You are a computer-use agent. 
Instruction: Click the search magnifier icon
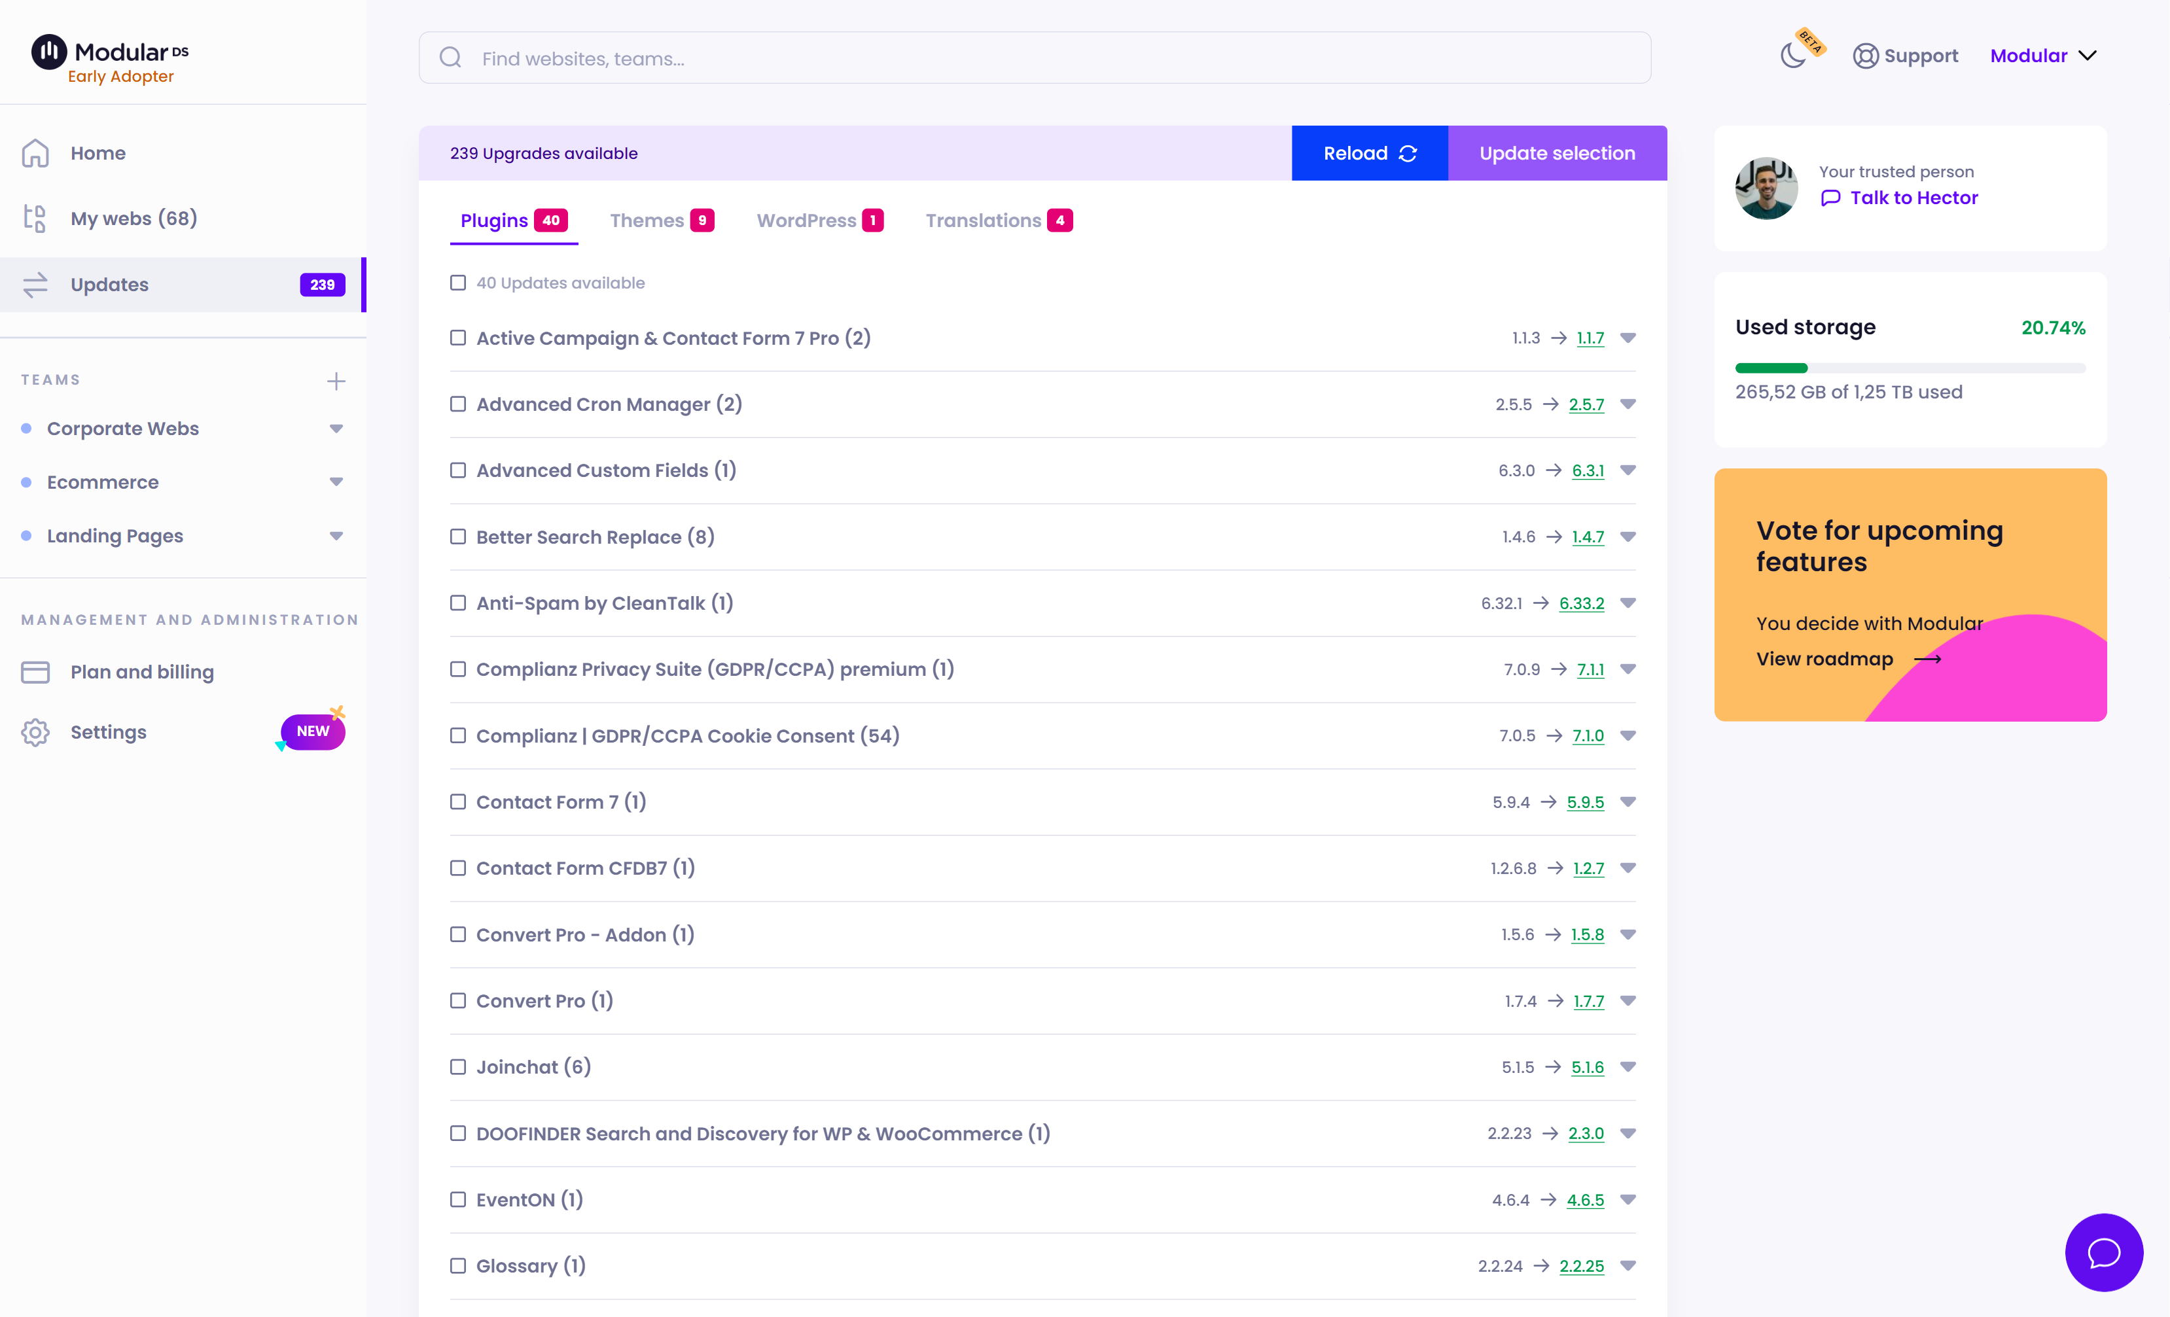click(x=451, y=58)
